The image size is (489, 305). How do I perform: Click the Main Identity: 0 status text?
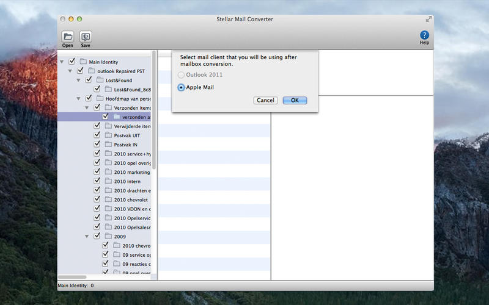76,285
